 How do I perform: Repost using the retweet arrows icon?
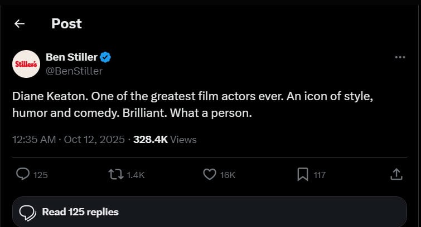pos(116,175)
